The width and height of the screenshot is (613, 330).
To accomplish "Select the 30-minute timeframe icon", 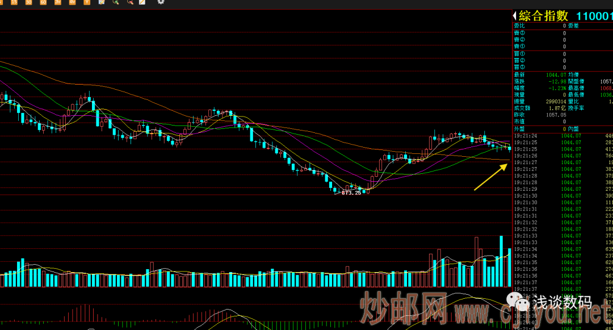I will click(28, 2).
